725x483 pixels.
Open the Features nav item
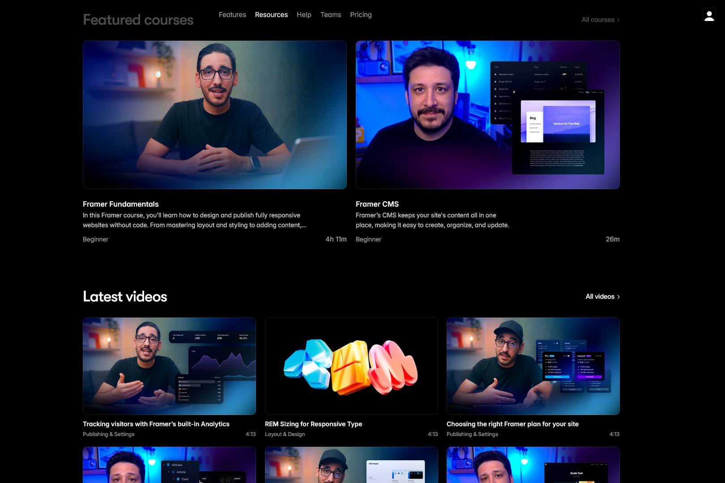point(232,15)
